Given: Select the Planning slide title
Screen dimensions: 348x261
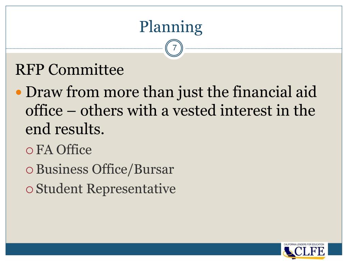Looking at the screenshot, I should coord(171,27).
